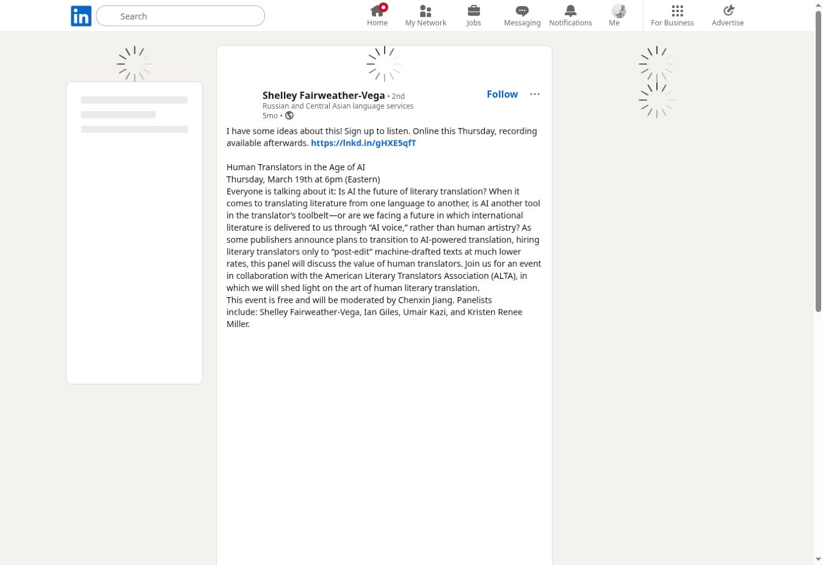The image size is (823, 565).
Task: Open the lnkd.in/gHXE5qfT link
Action: click(363, 143)
